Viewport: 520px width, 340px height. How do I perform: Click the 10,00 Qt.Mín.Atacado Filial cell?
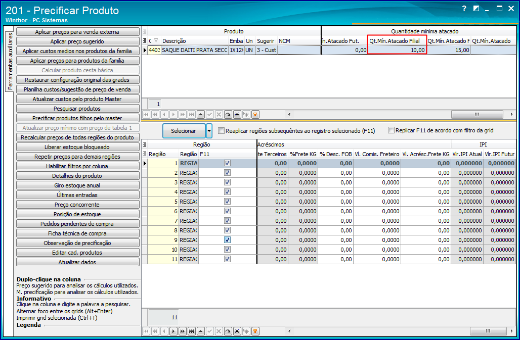(397, 50)
